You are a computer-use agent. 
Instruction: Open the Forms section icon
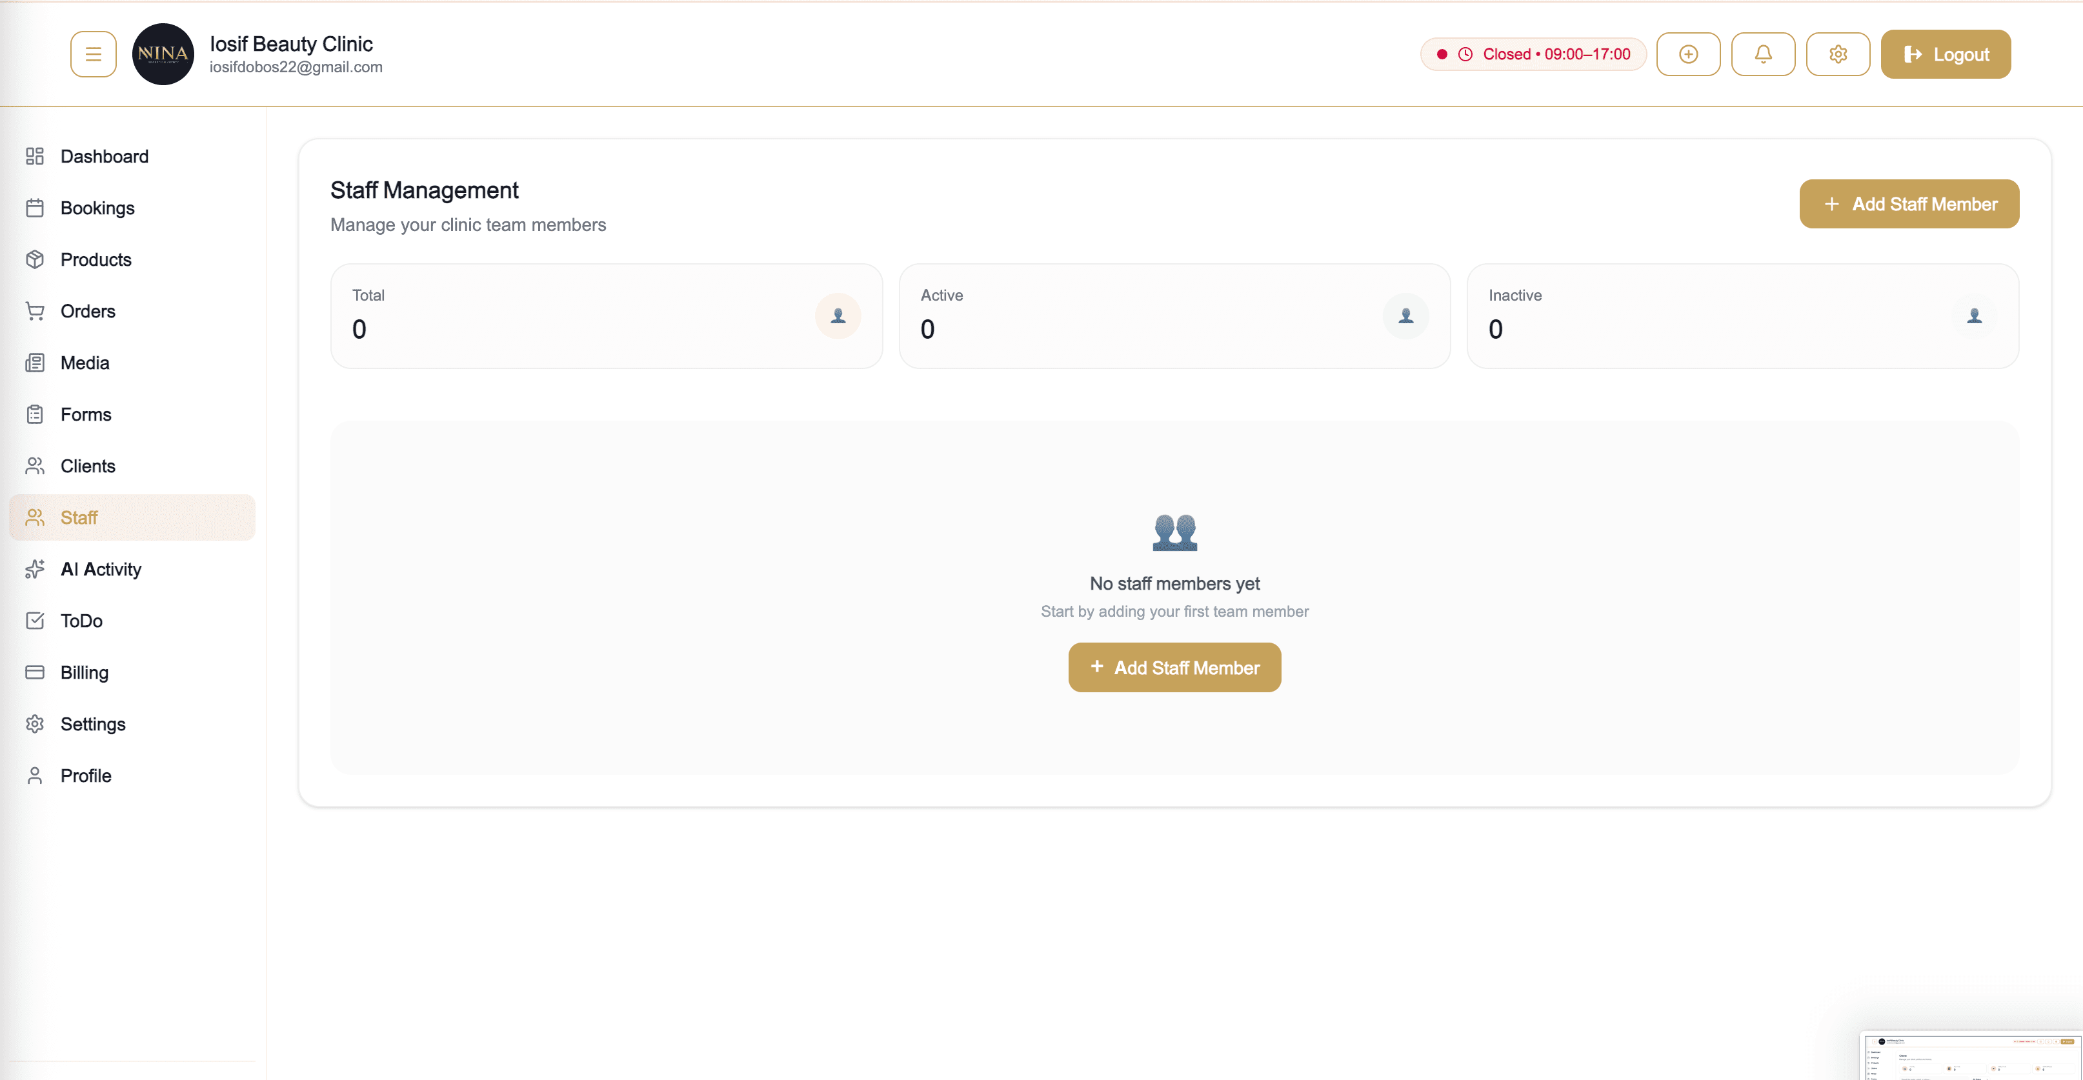click(x=35, y=414)
